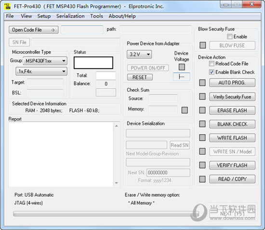Open the .1x,F4x device dropdown

tap(41, 71)
